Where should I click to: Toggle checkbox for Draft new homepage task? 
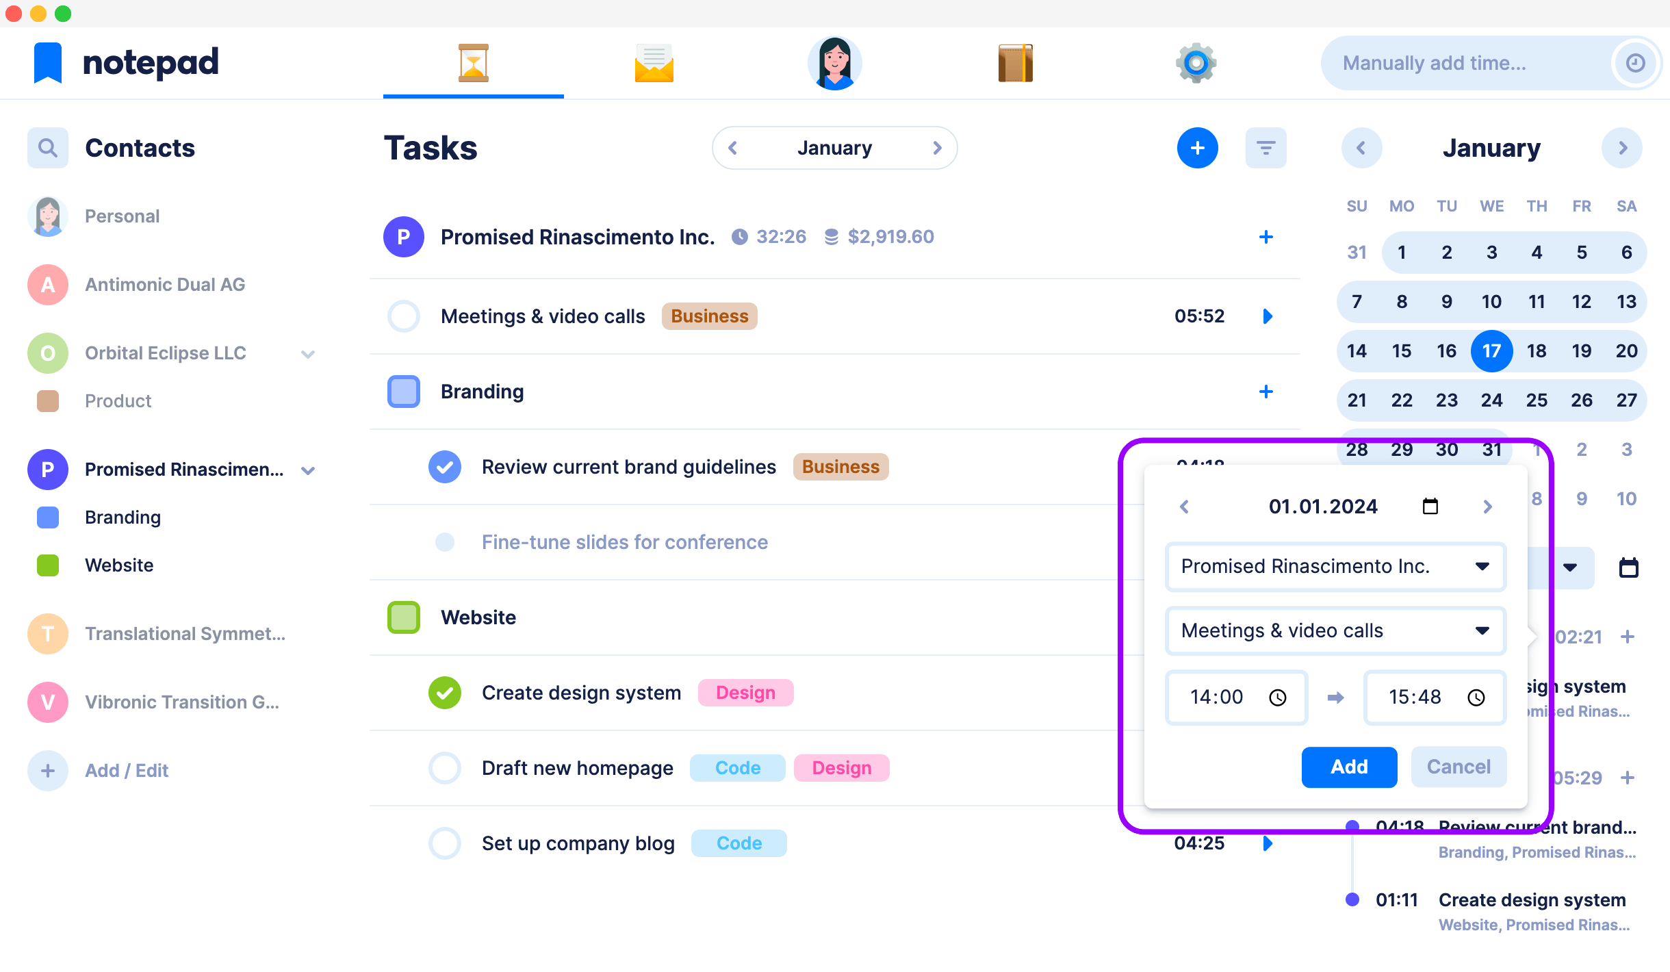point(444,767)
